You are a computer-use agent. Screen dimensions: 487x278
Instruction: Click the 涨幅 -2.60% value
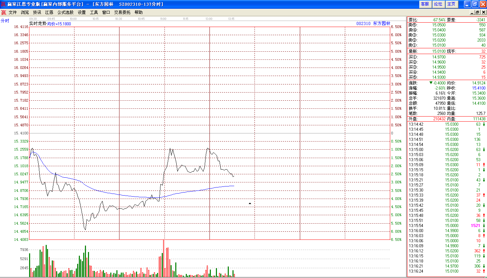tap(440, 88)
